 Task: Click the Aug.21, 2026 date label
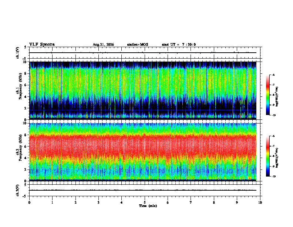[x=103, y=45]
